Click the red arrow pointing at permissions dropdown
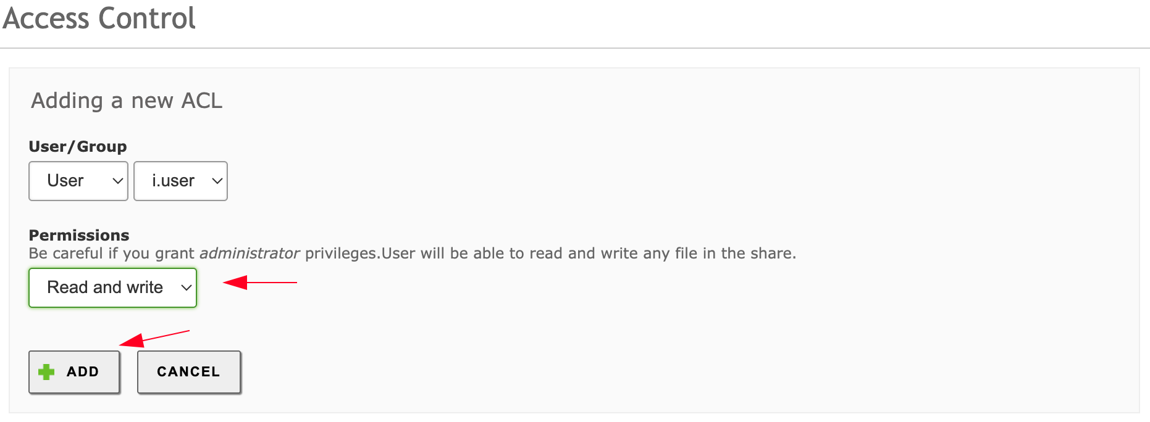The height and width of the screenshot is (422, 1150). pyautogui.click(x=259, y=283)
